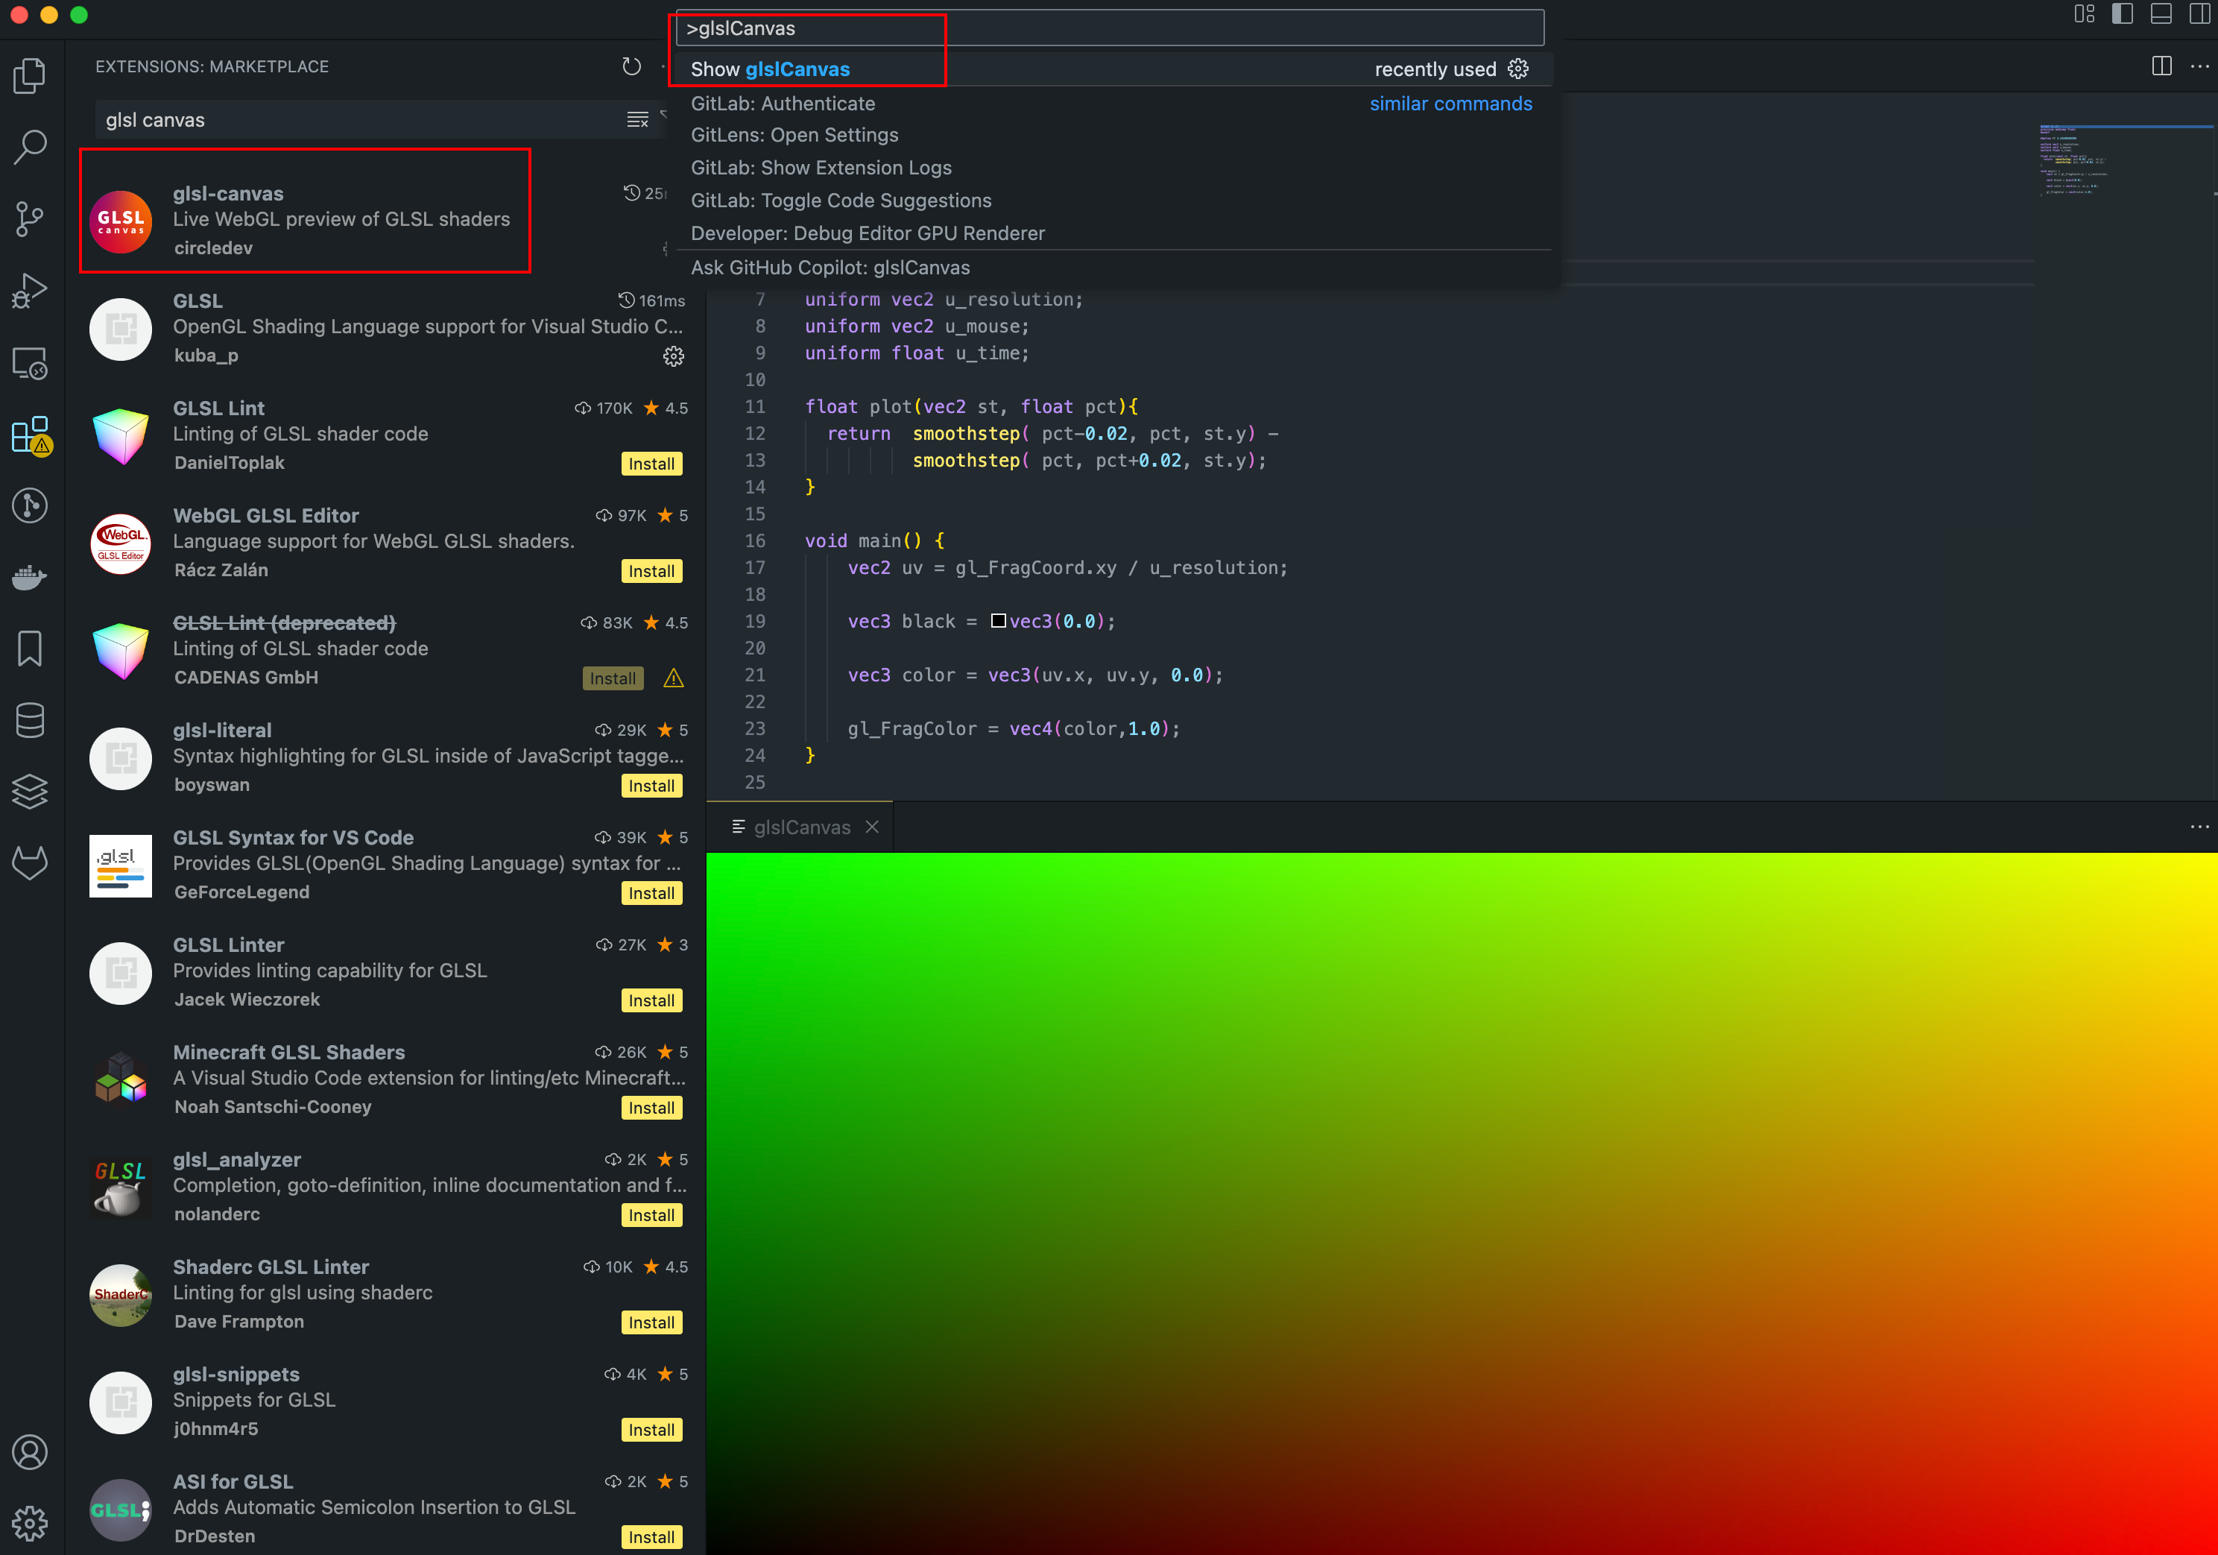
Task: Install the glsl-literal extension
Action: tap(651, 786)
